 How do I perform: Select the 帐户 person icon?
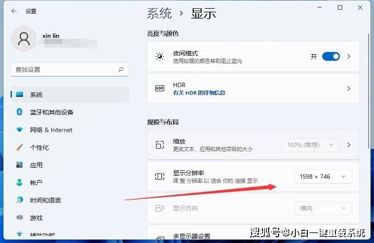[x=19, y=182]
